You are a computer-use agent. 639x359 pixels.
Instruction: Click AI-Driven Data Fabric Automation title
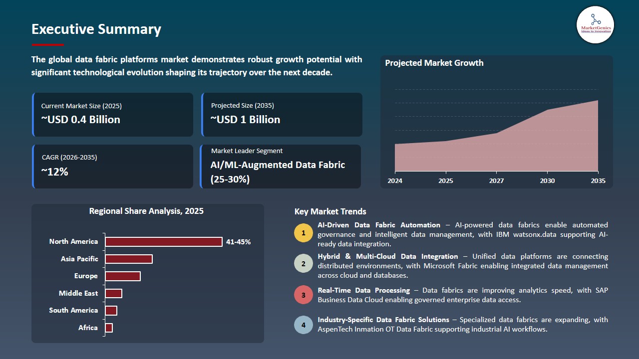[379, 225]
